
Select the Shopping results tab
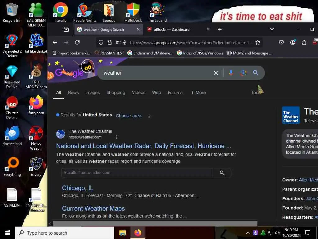tap(116, 92)
